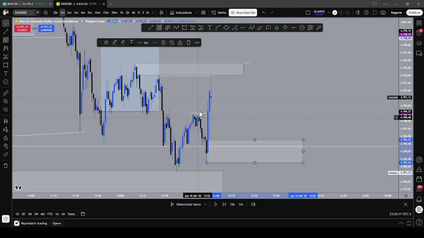The width and height of the screenshot is (424, 238).
Task: Open the candlestick chart type selector
Action: click(x=161, y=13)
